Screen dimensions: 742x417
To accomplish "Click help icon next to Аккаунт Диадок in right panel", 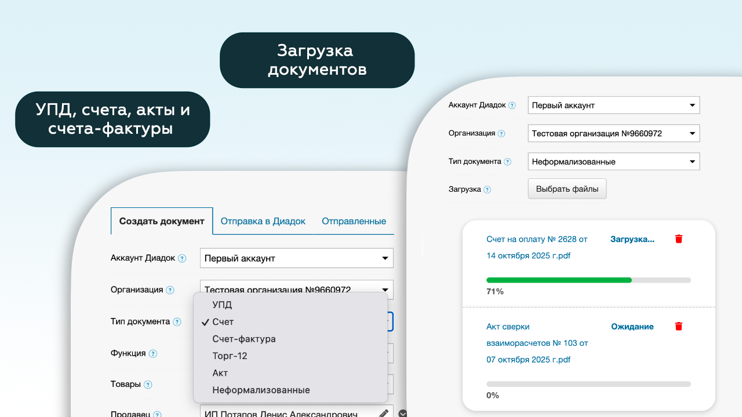I will [x=512, y=105].
